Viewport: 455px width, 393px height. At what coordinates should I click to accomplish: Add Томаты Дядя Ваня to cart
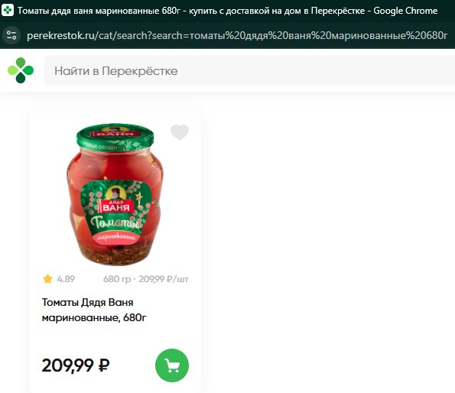(x=172, y=365)
